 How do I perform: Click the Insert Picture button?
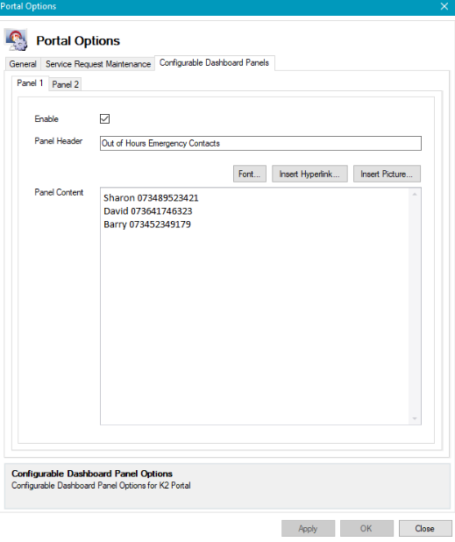tap(387, 174)
